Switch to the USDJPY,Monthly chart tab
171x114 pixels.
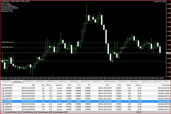tap(110, 81)
